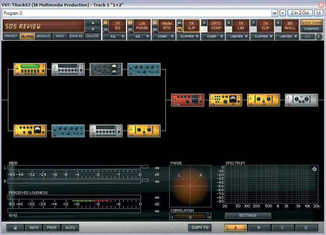Switch to MODULE mode
326x235 pixels.
coord(43,36)
